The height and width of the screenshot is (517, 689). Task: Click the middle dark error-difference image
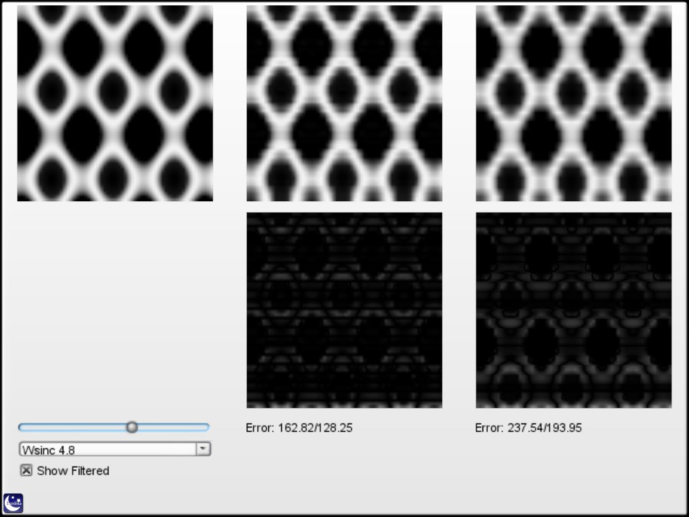click(344, 310)
